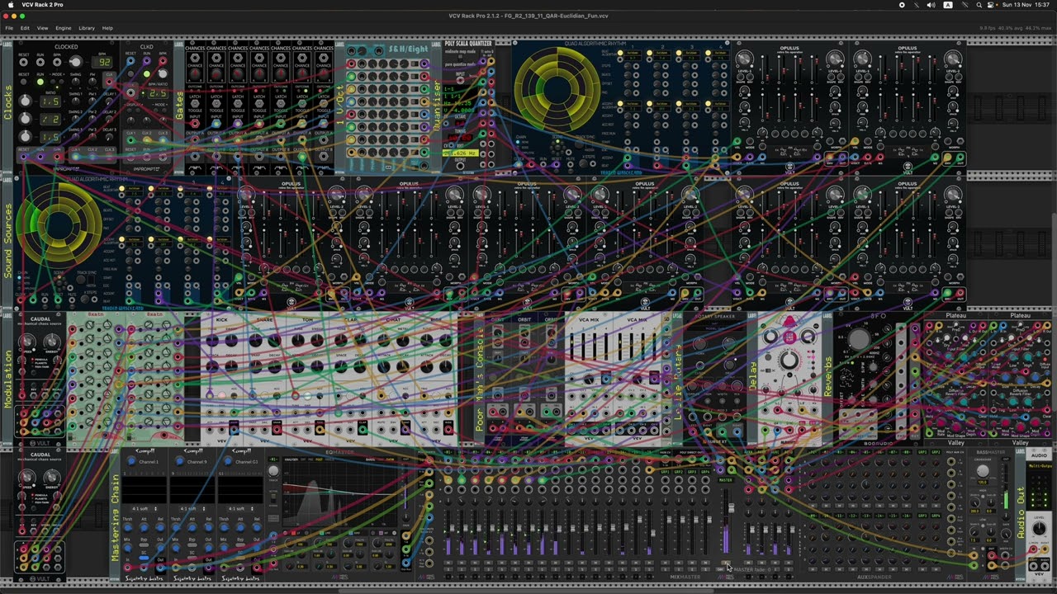Open the Edit menu
The image size is (1057, 594).
25,28
